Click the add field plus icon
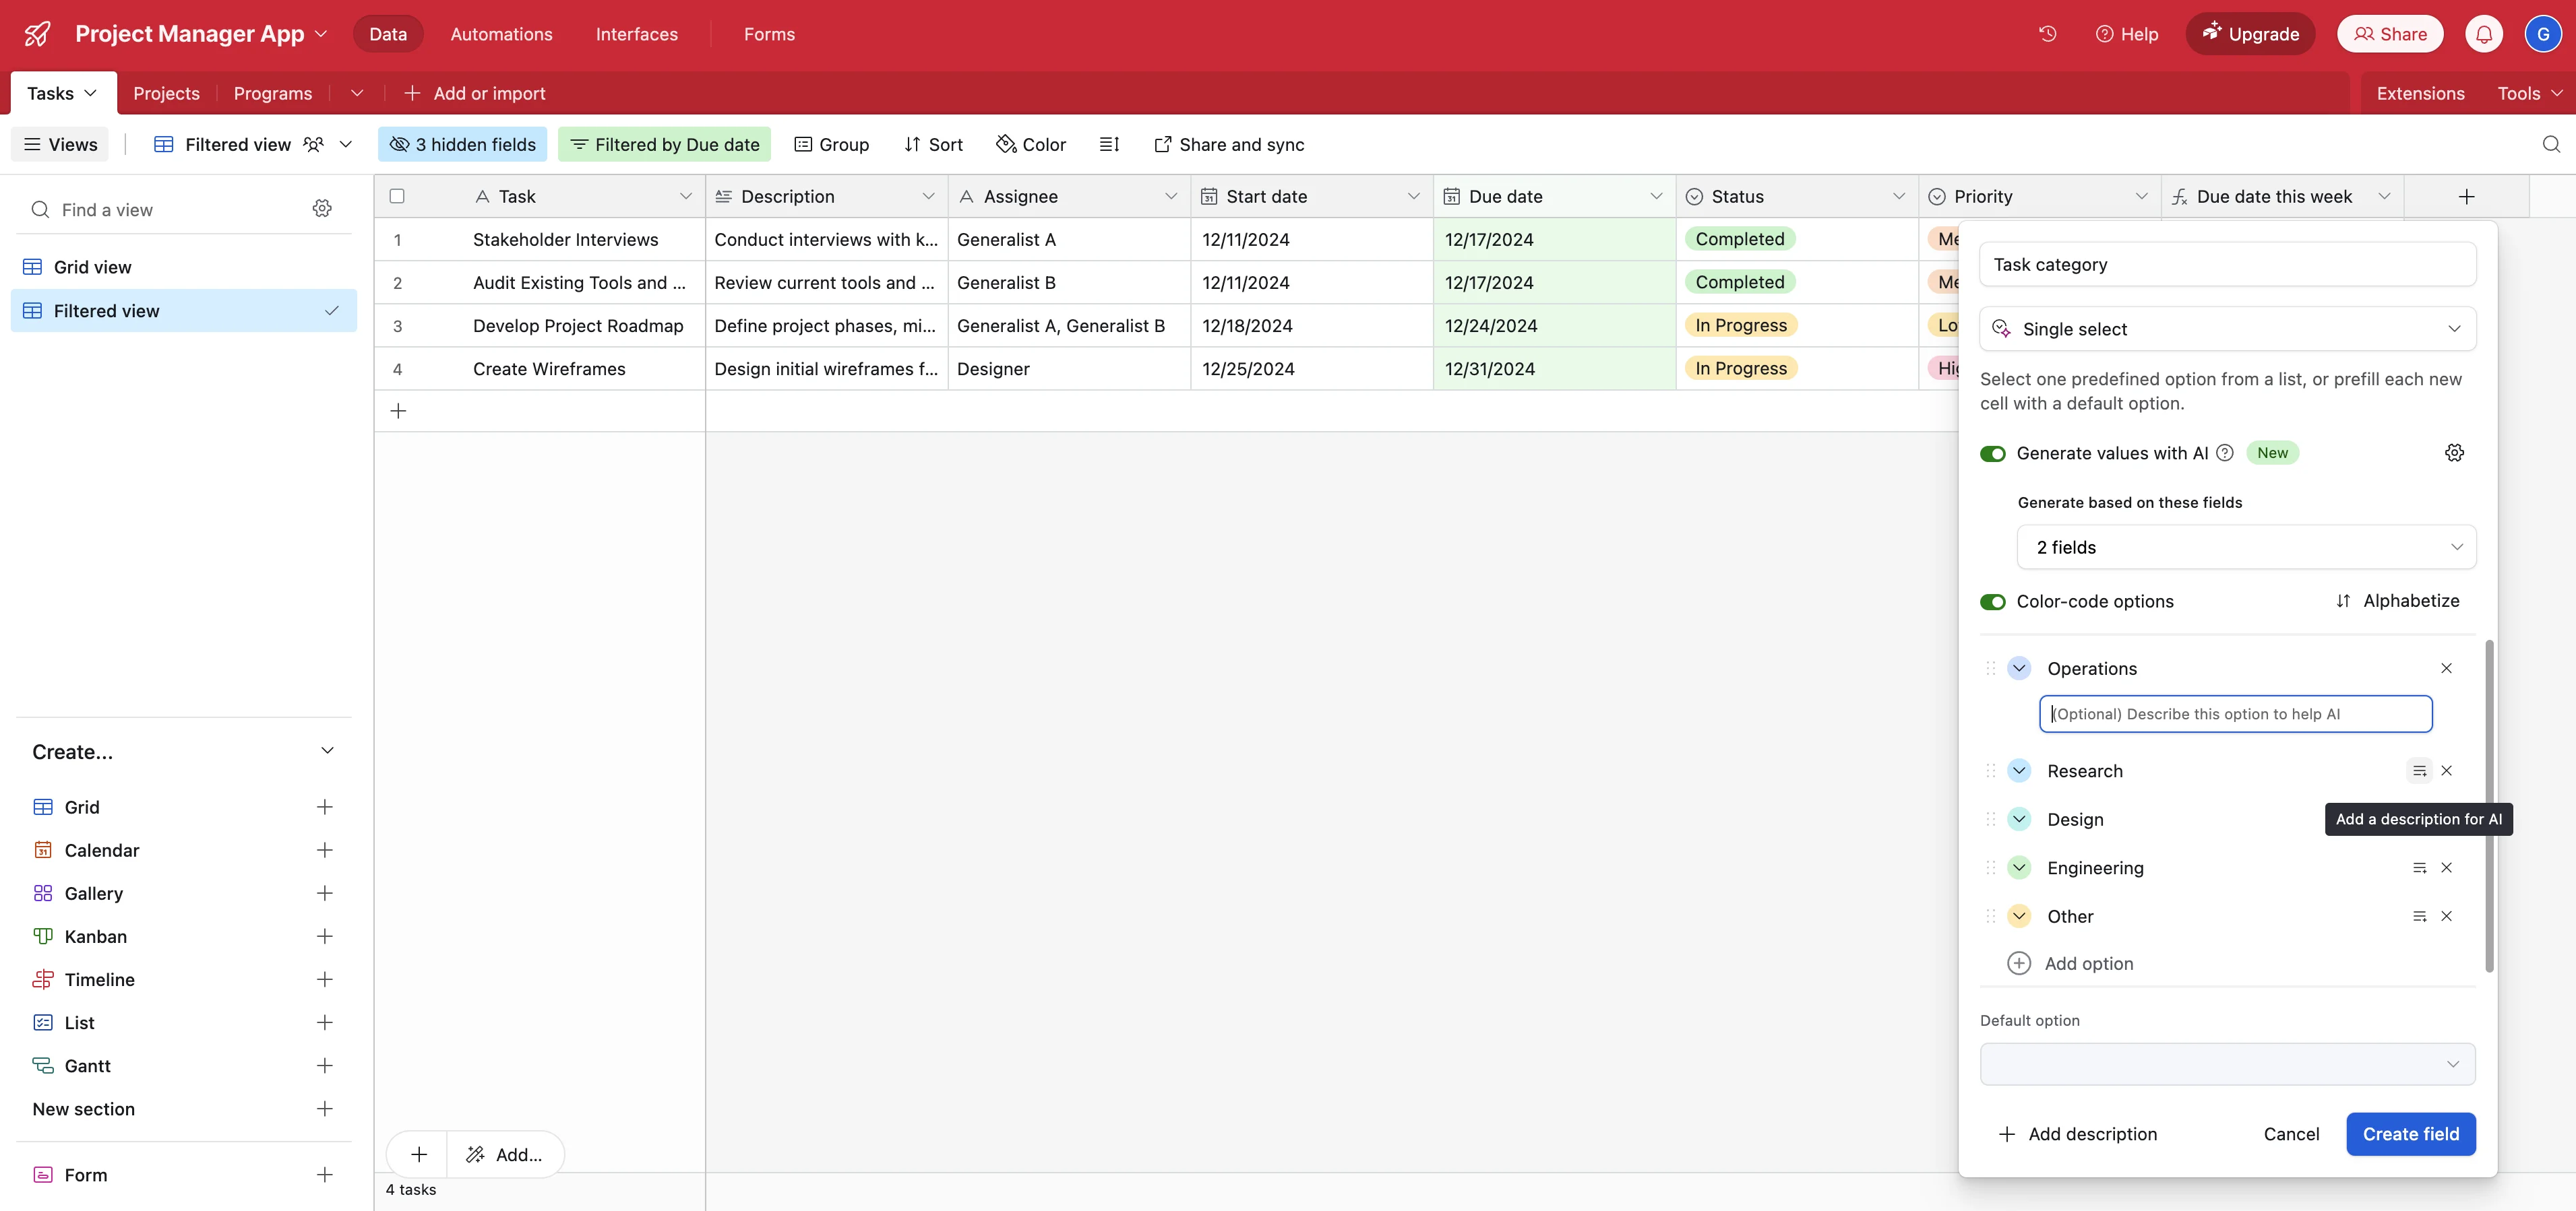Viewport: 2576px width, 1211px height. pyautogui.click(x=2466, y=197)
